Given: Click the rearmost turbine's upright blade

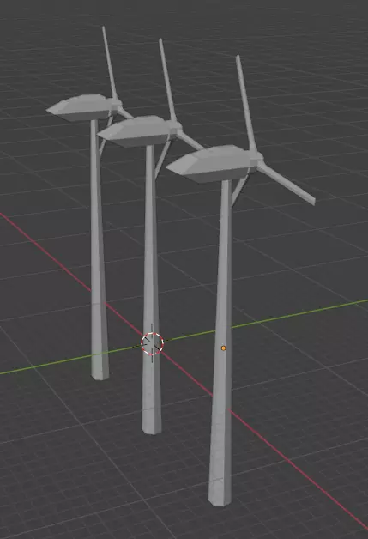Looking at the screenshot, I should pos(110,63).
